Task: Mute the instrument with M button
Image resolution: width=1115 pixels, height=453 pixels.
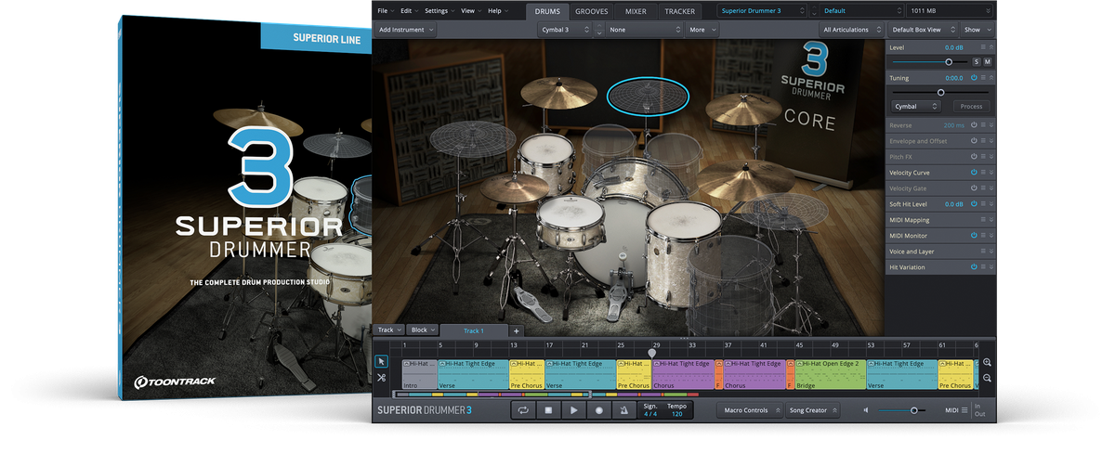Action: (988, 62)
